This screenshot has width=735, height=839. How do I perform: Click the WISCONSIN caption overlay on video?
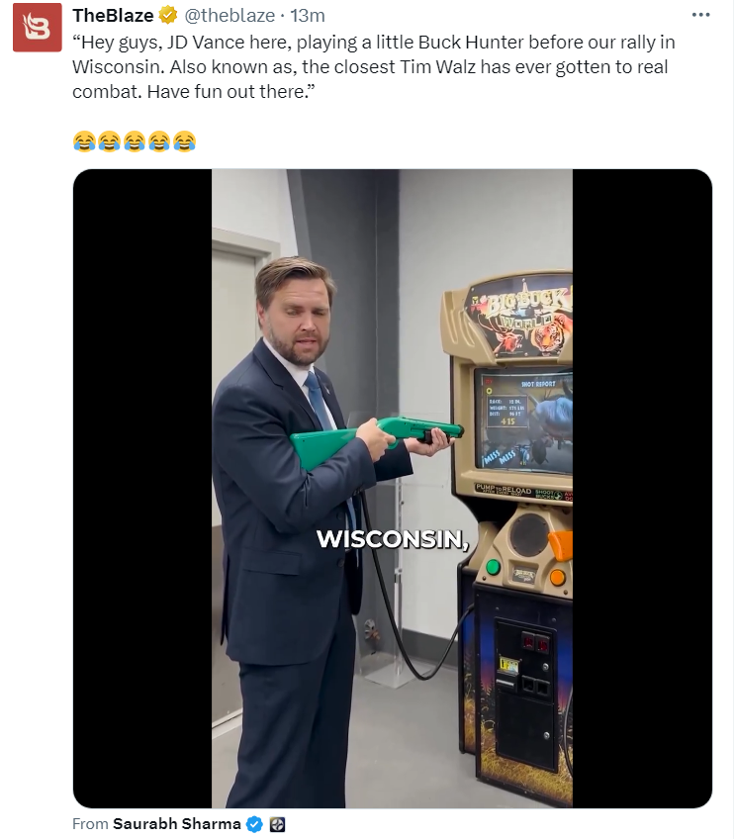393,539
